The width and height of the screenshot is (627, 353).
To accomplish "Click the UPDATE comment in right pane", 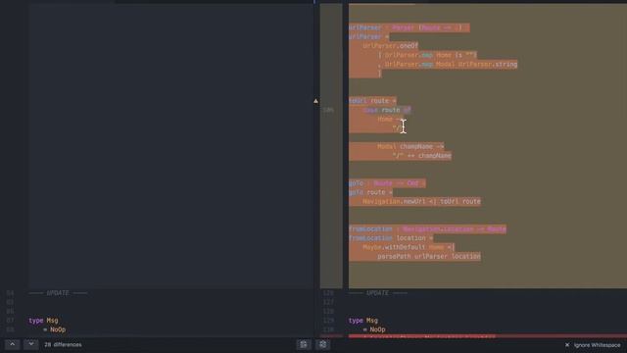I will (378, 293).
